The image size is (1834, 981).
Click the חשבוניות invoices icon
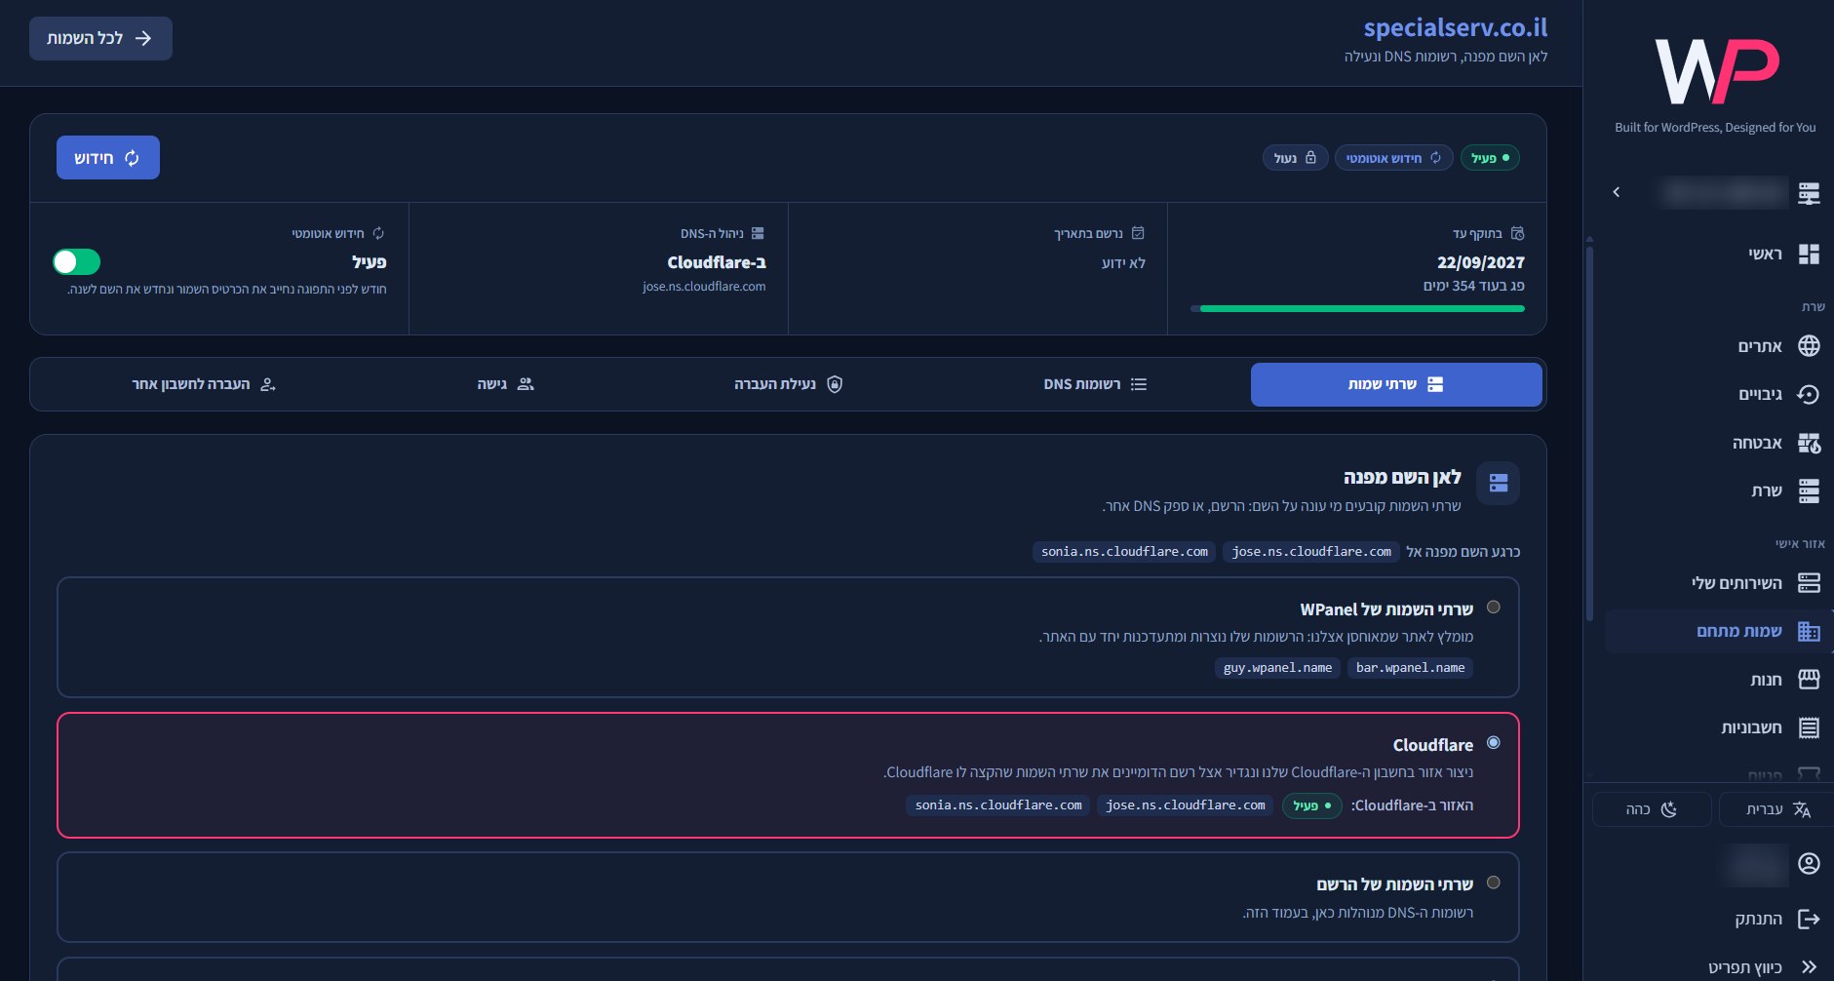pos(1809,727)
